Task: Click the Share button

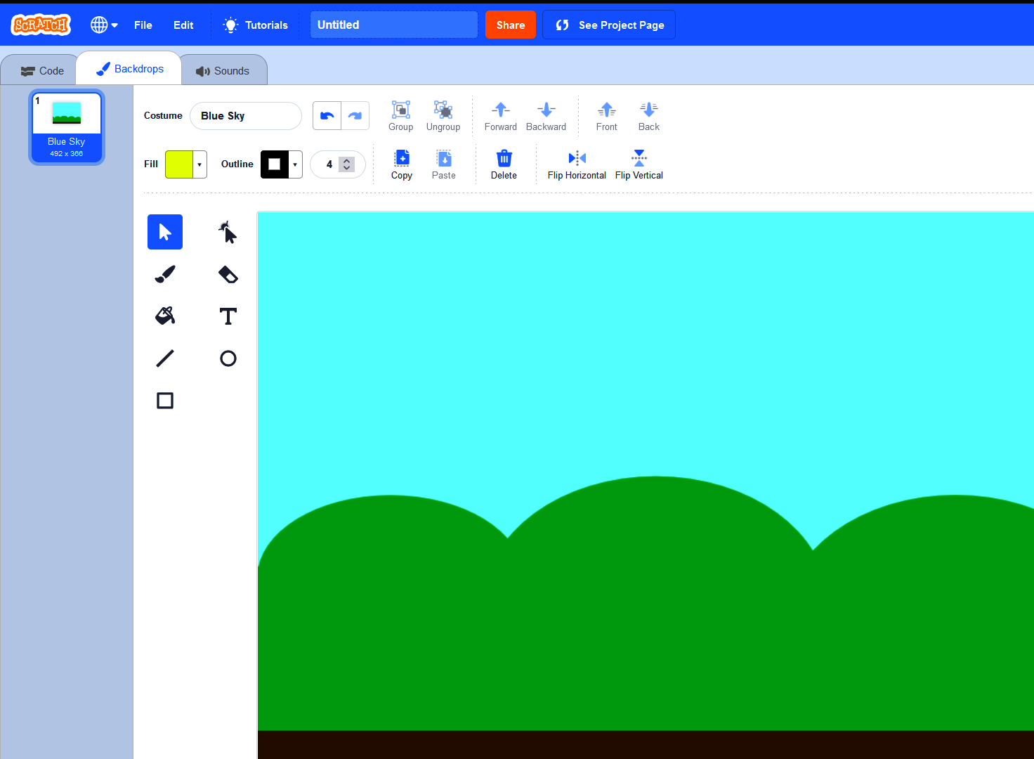Action: pyautogui.click(x=511, y=25)
